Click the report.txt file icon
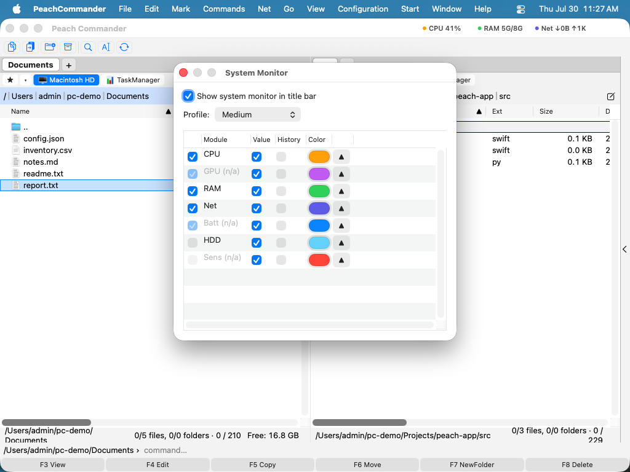 pos(15,185)
